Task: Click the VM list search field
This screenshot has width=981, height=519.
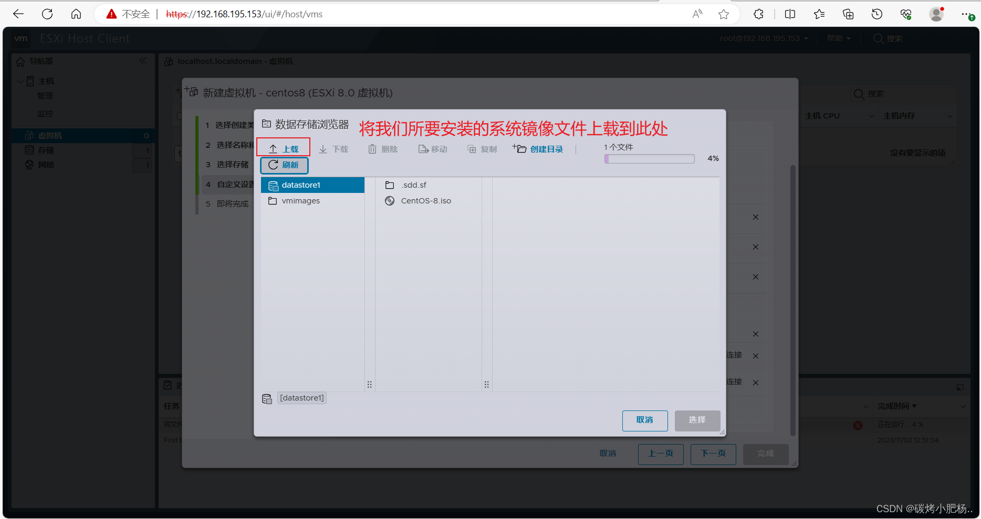Action: pyautogui.click(x=902, y=94)
